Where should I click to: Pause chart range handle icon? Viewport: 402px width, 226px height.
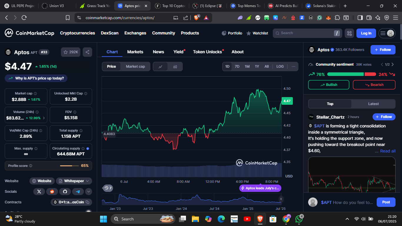tap(281, 199)
